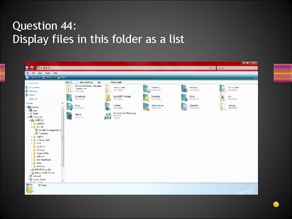292x219 pixels.
Task: Launch the Windows Live Messenger shortcut
Action: point(120,116)
